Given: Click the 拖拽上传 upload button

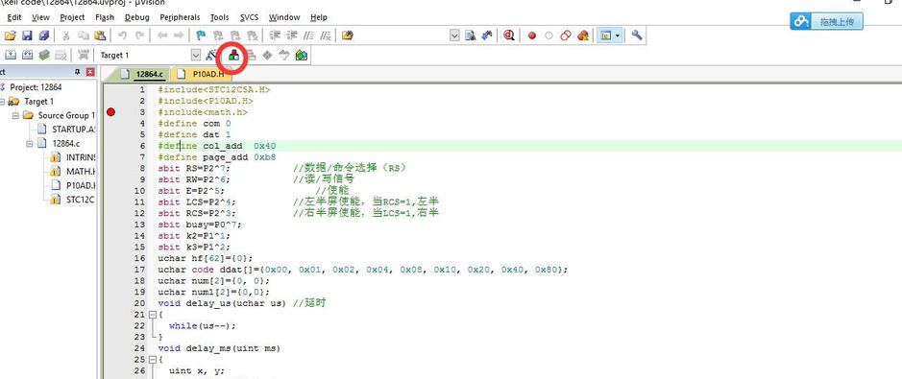Looking at the screenshot, I should [826, 22].
